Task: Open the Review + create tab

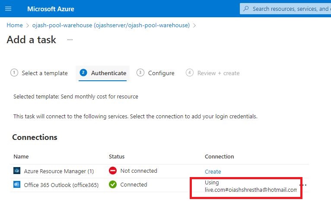Action: 218,73
